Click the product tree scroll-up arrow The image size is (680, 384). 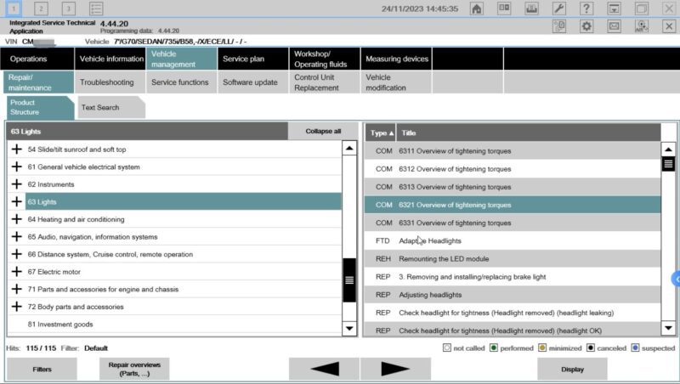(x=349, y=149)
